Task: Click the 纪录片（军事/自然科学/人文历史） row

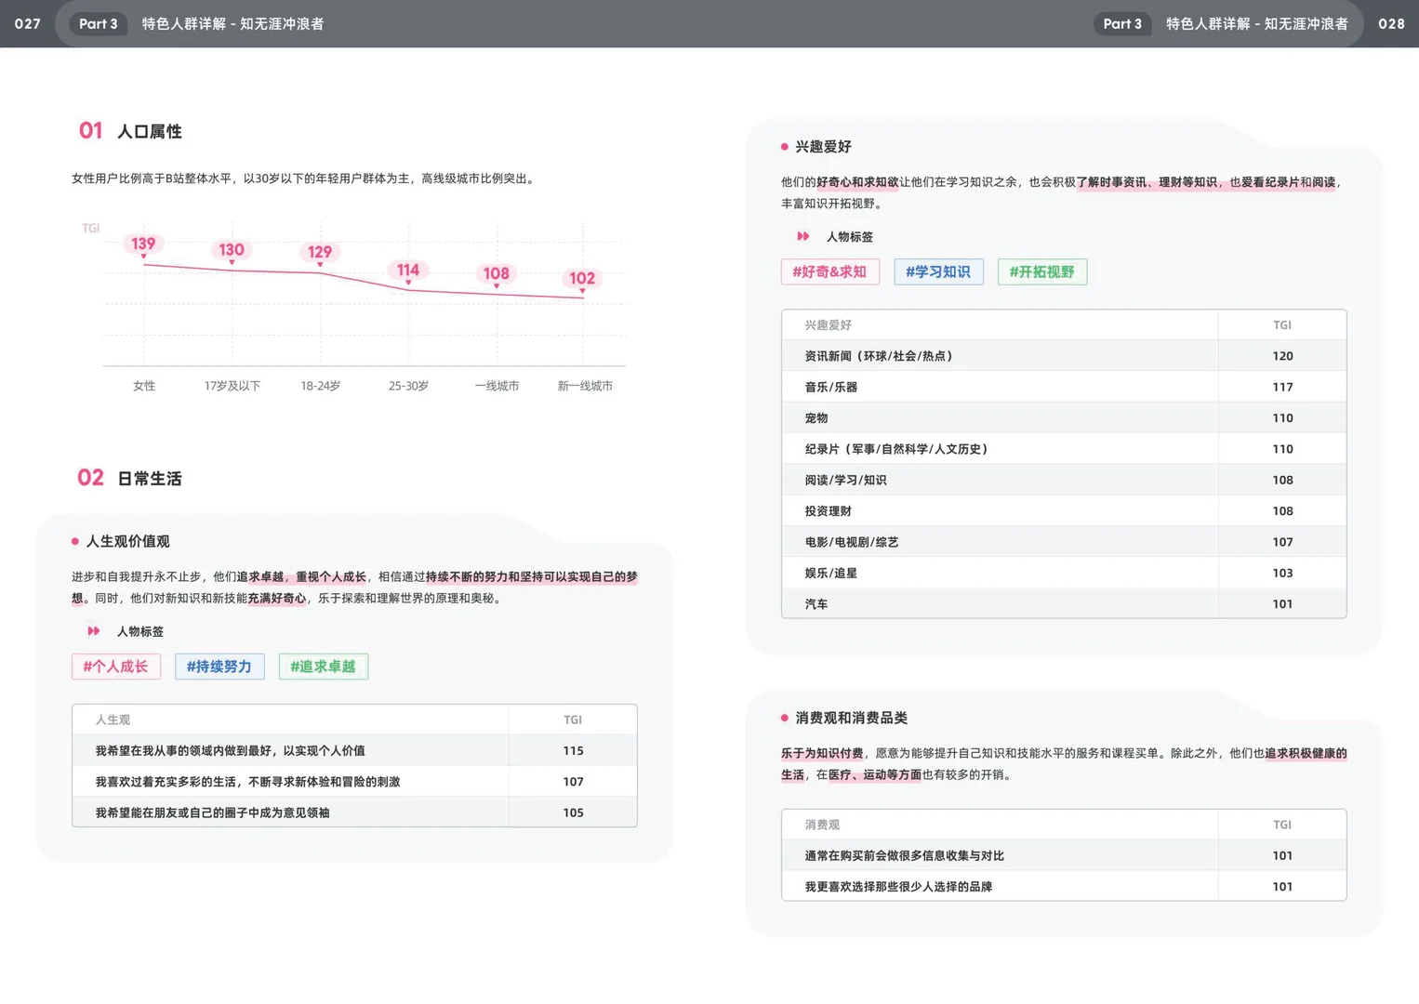Action: (1064, 449)
